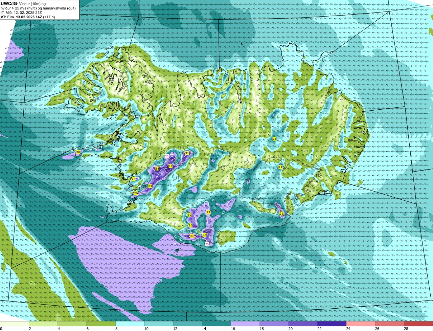Click the legend scale value '8'
This screenshot has width=433, height=331.
(x=116, y=328)
